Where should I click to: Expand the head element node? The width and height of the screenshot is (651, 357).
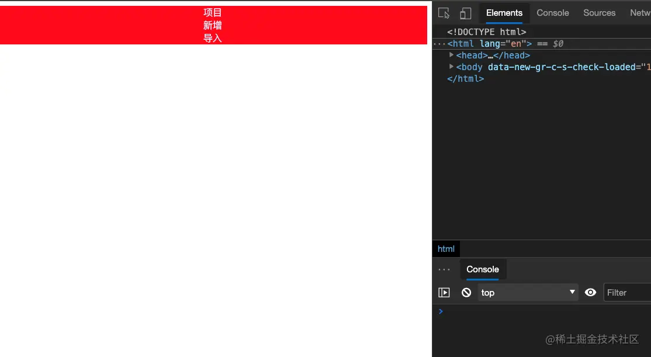tap(451, 55)
